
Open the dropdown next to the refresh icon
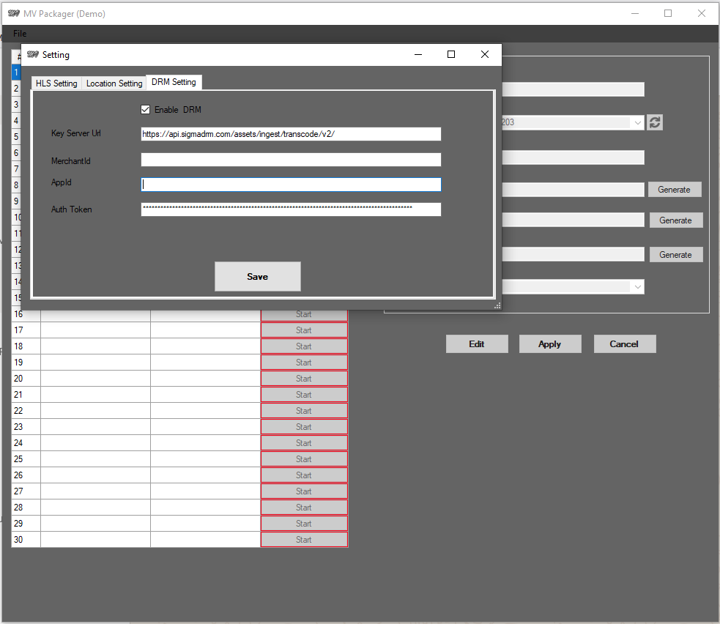point(637,123)
